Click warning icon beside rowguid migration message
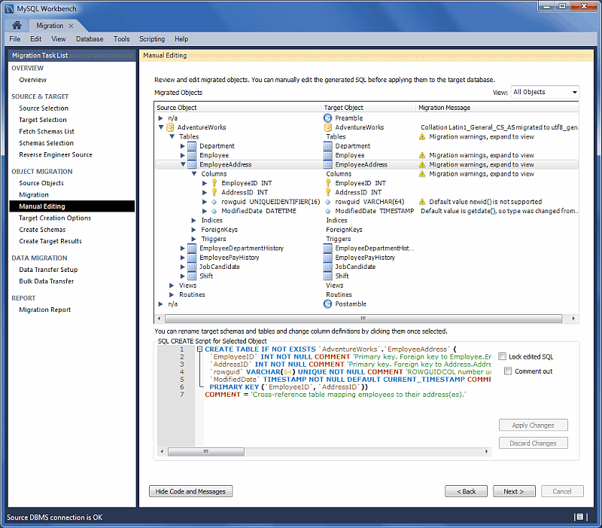The height and width of the screenshot is (528, 602). [422, 202]
